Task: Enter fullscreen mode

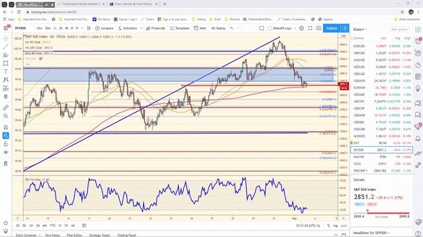Action: point(310,28)
